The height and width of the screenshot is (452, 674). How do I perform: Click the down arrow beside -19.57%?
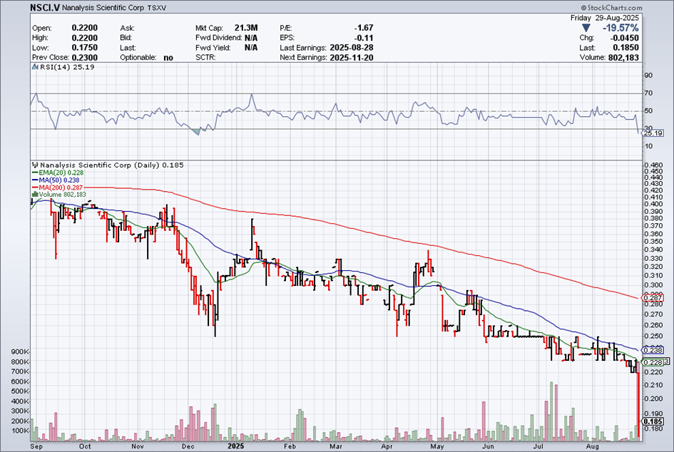pyautogui.click(x=586, y=29)
